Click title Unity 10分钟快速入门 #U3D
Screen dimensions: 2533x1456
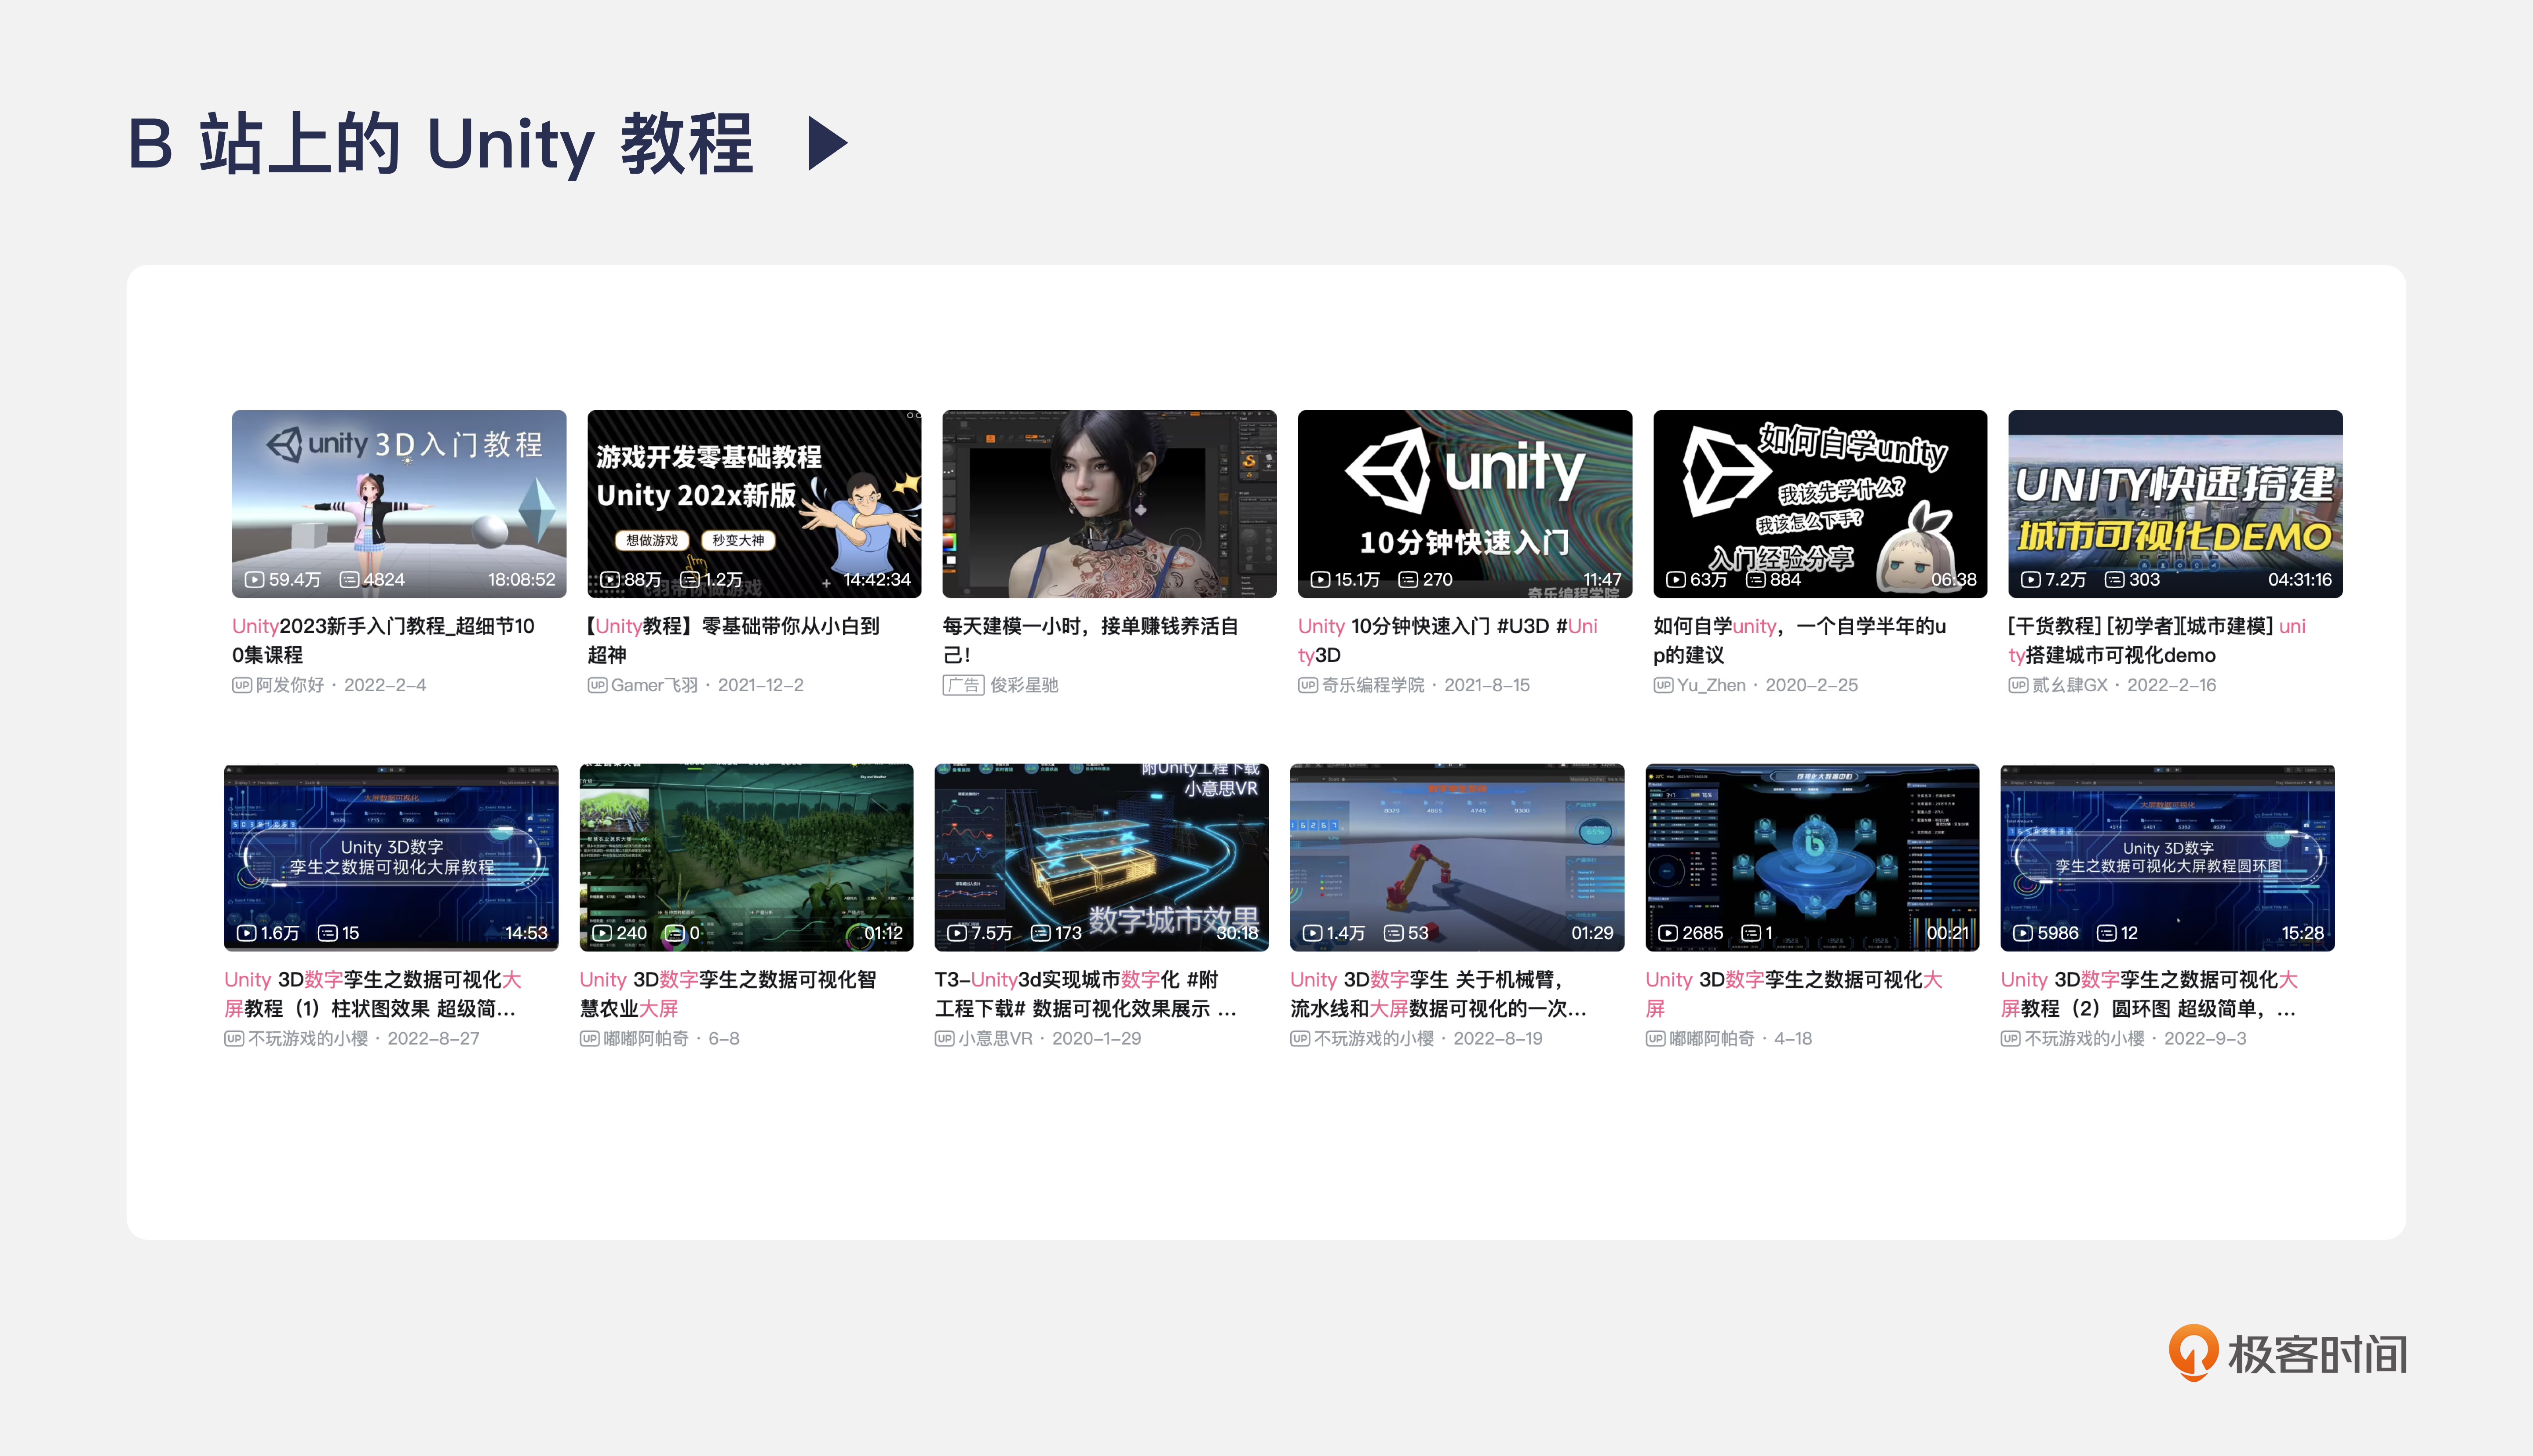point(1448,640)
